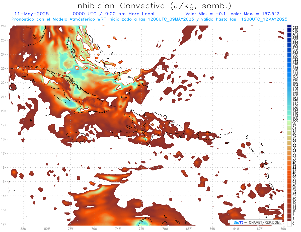Click the 26N latitude label
Screen dimensions: 301x232
click(4, 26)
